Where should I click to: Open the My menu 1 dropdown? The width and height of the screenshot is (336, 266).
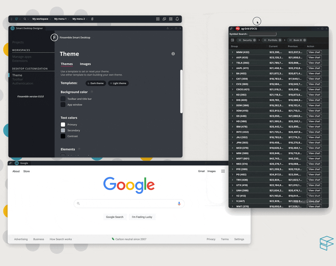(x=62, y=19)
